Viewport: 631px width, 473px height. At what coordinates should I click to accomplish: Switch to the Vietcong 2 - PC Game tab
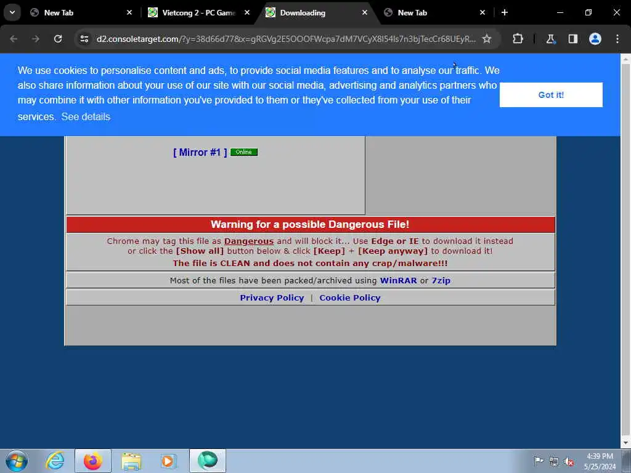(x=198, y=12)
